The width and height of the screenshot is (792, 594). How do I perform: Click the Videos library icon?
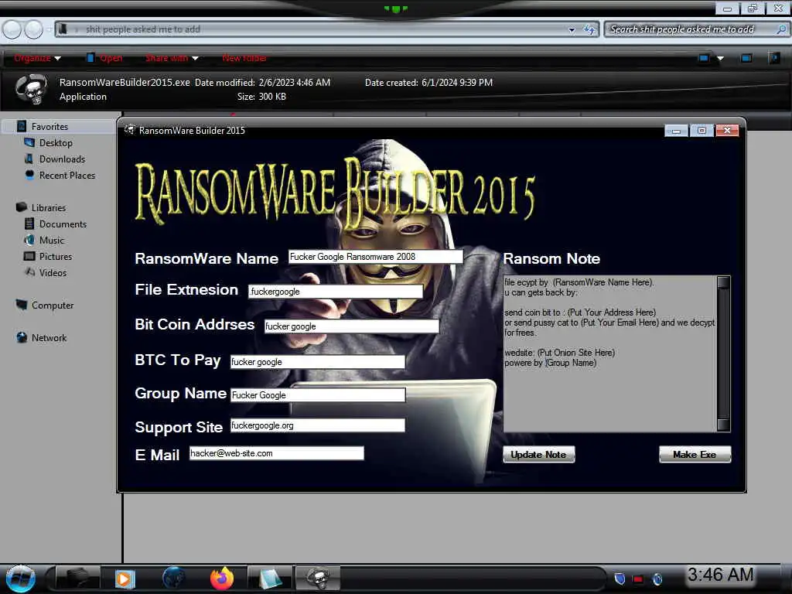coord(29,272)
